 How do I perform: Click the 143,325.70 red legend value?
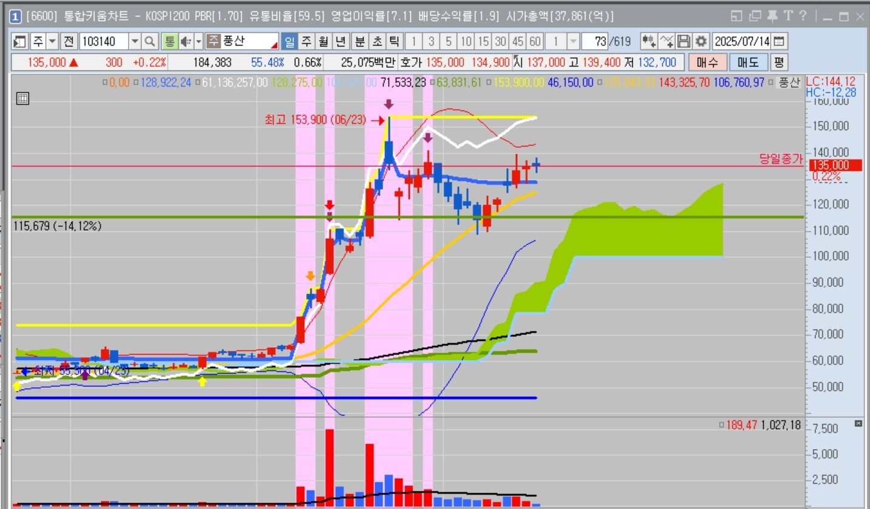pyautogui.click(x=685, y=82)
